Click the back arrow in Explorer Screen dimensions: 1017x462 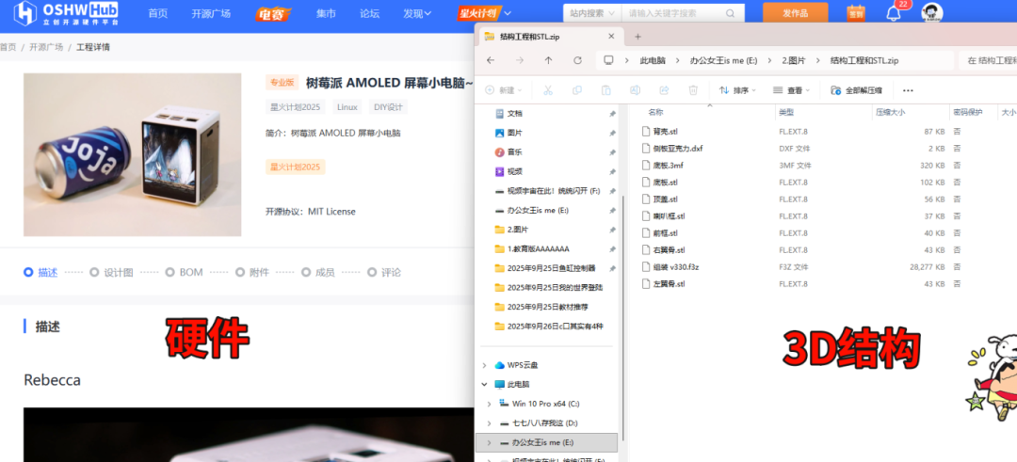pyautogui.click(x=491, y=60)
